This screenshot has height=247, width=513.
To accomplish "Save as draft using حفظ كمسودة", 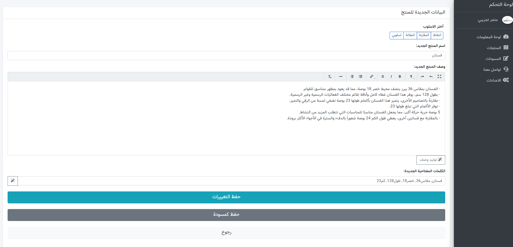I will [x=226, y=215].
